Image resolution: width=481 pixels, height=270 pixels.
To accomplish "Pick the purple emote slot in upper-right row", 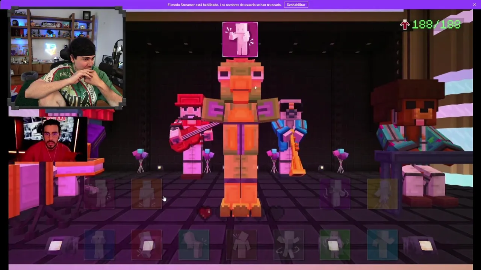I will [x=335, y=194].
